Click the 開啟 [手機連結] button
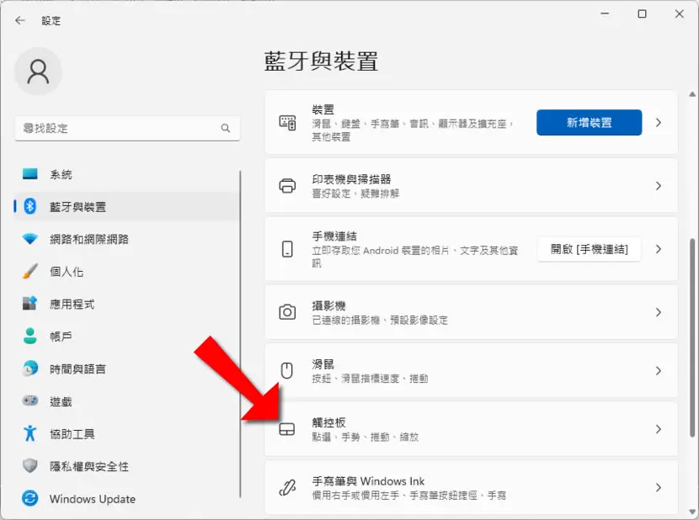Image resolution: width=699 pixels, height=520 pixels. (x=589, y=249)
